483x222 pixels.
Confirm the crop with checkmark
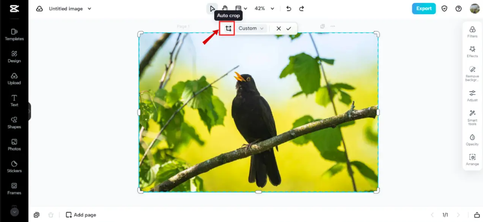coord(289,28)
